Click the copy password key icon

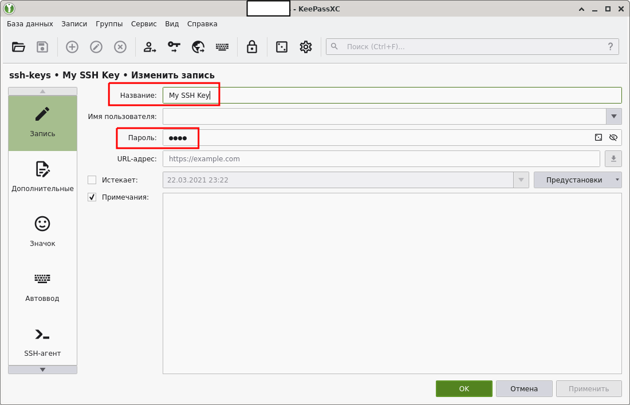(174, 47)
